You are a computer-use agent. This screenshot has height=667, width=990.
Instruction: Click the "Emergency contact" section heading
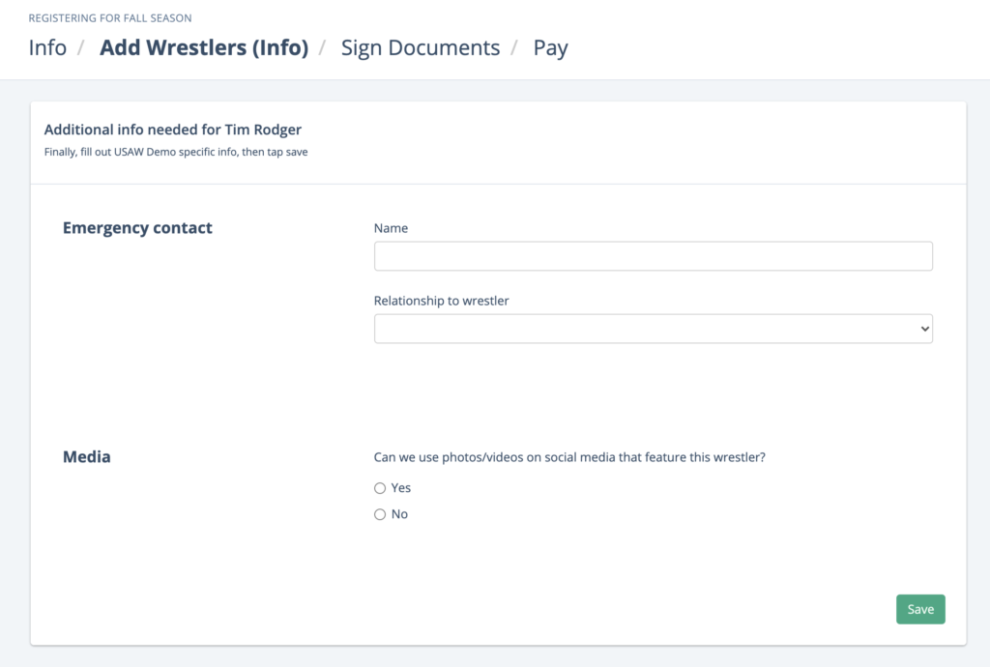coord(137,228)
